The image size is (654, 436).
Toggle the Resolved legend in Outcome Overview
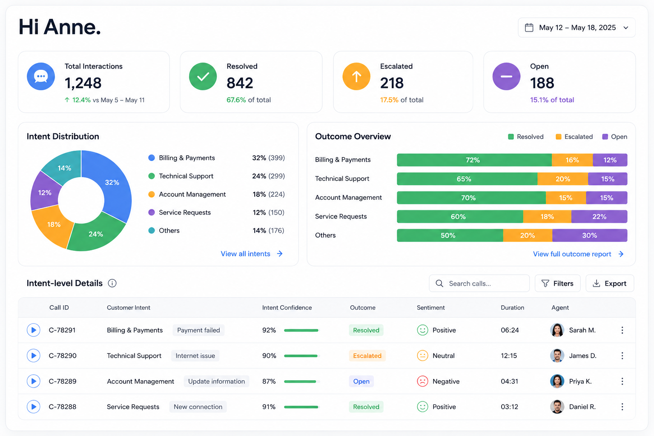pyautogui.click(x=526, y=137)
